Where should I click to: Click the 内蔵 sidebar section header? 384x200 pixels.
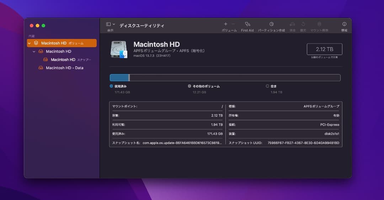pyautogui.click(x=32, y=36)
